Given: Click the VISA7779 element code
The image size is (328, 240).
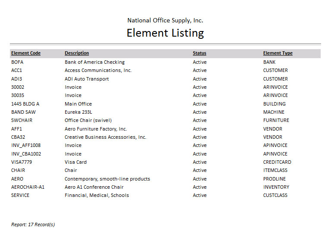Looking at the screenshot, I should click(x=22, y=162).
